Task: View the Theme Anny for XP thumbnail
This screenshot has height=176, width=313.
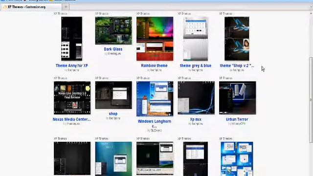Action: 72,39
